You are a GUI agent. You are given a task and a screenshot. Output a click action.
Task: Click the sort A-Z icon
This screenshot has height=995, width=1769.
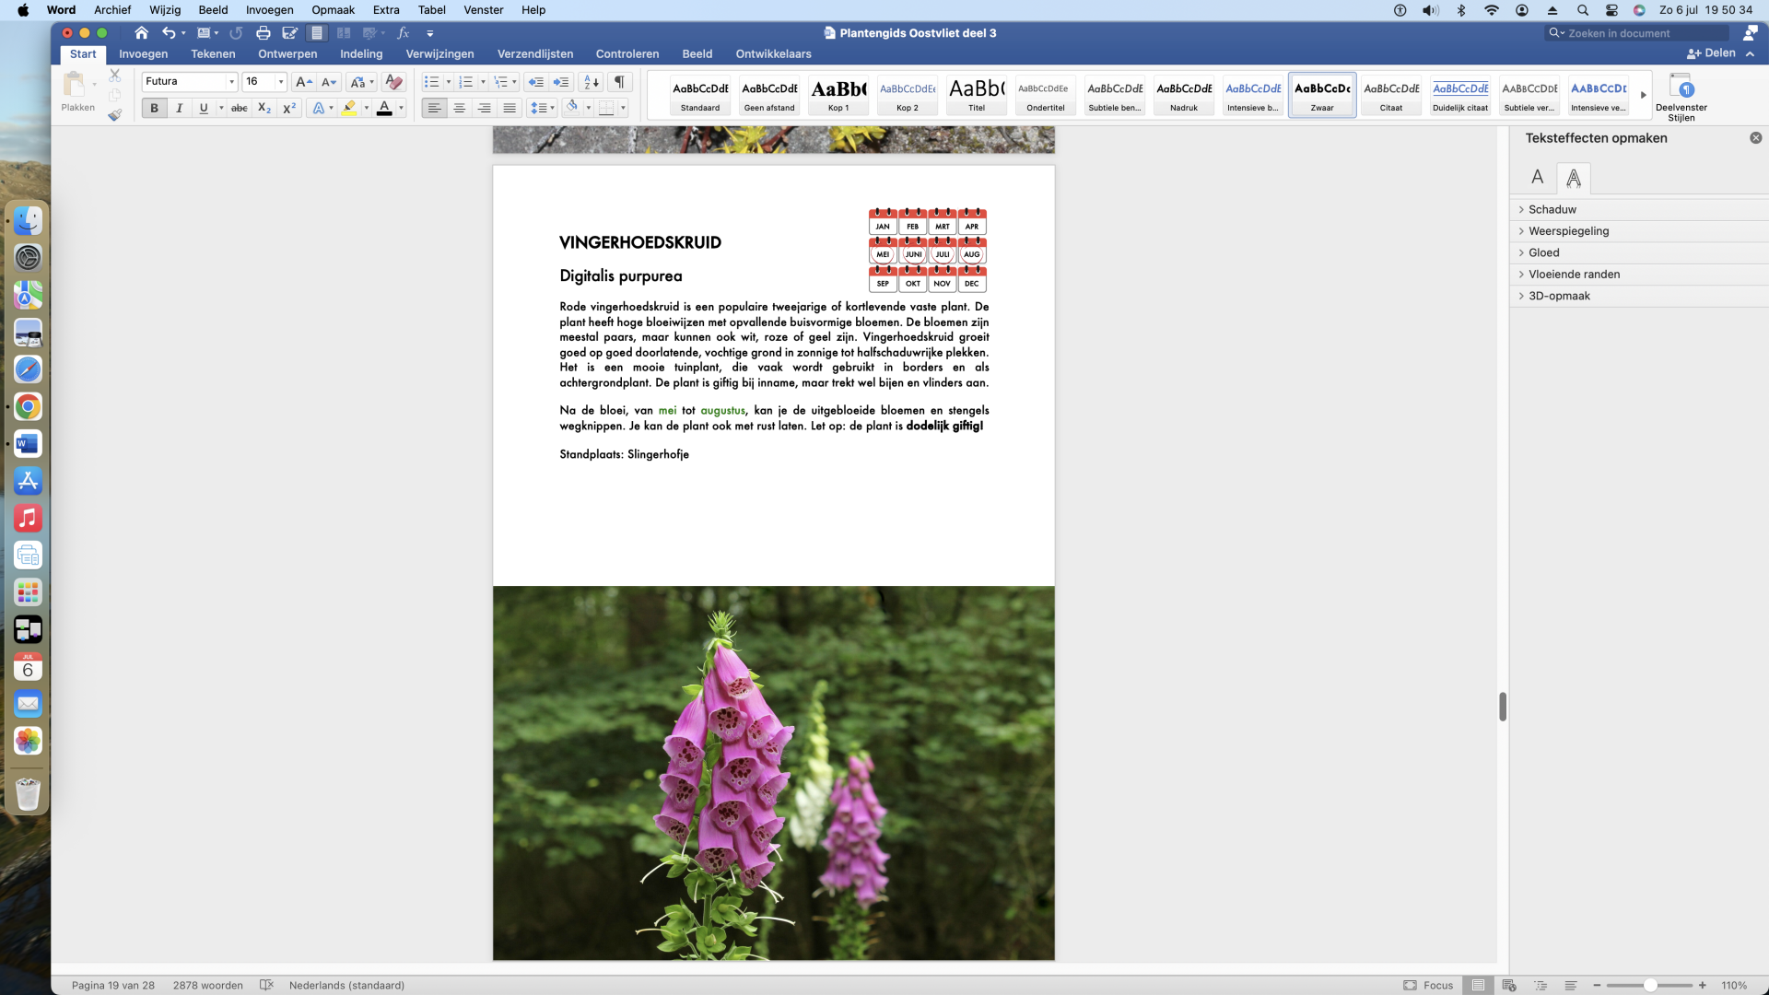592,82
